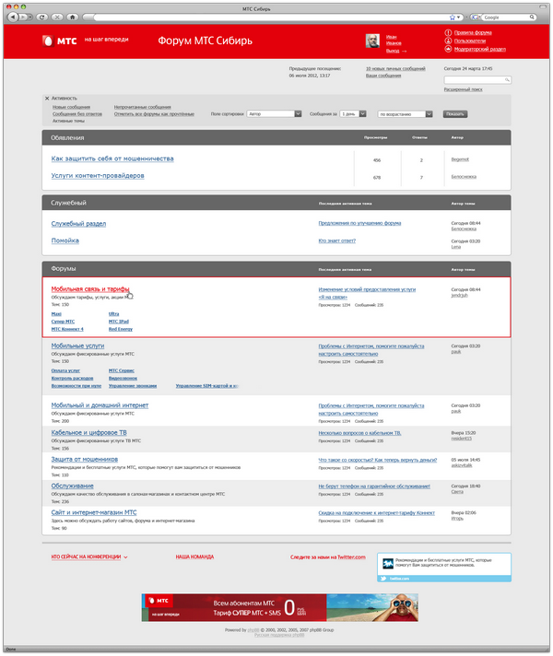
Task: Click the browser reload button
Action: pos(41,18)
